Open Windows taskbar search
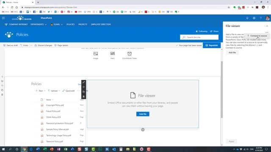 (x=10, y=149)
